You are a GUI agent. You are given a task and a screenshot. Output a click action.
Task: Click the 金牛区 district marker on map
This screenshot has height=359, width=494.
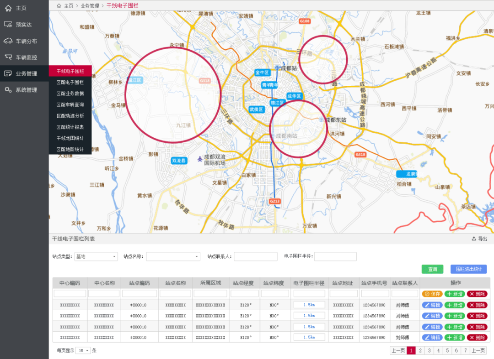point(262,73)
